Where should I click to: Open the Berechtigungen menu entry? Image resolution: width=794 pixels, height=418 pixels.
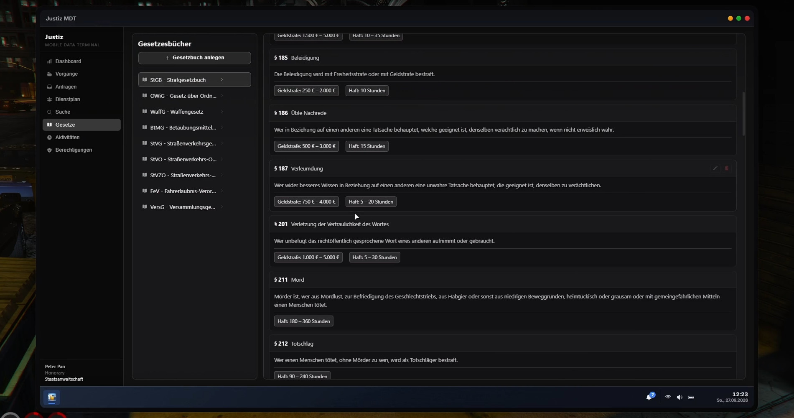coord(81,150)
